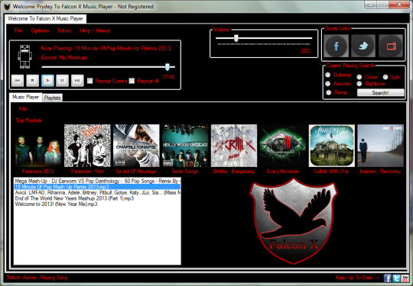
Task: Skip to next track button
Action: pos(77,81)
